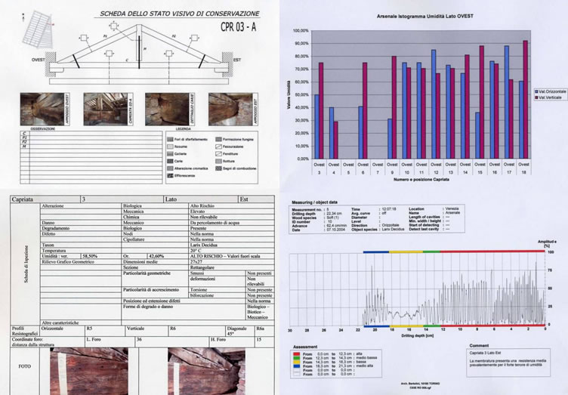The image size is (568, 395).
Task: Click the magenta bar for Ovest 3
Action: (x=321, y=110)
